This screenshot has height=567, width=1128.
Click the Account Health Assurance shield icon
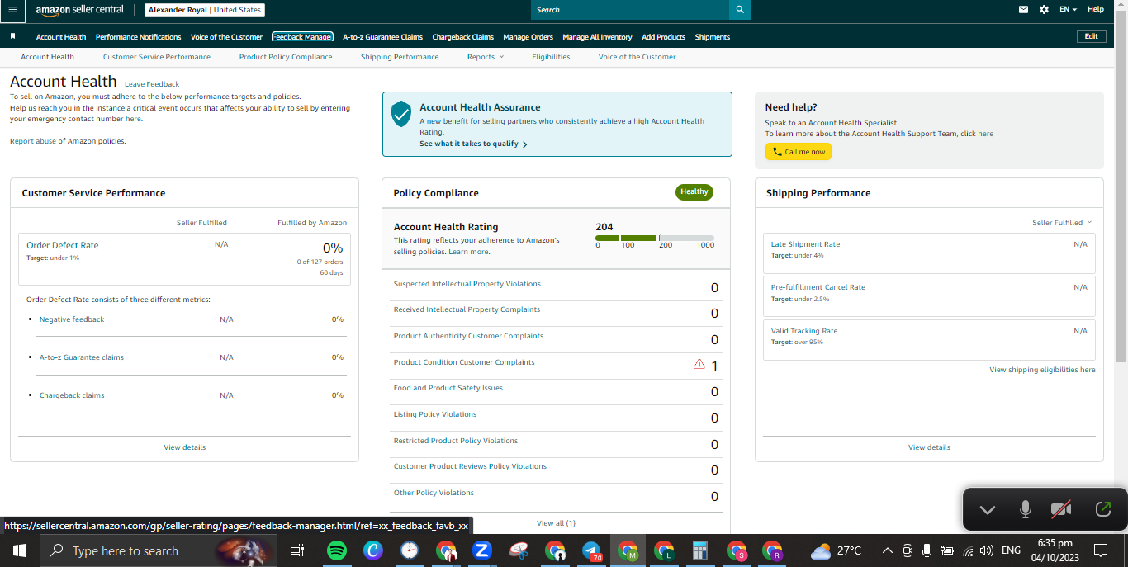tap(401, 114)
